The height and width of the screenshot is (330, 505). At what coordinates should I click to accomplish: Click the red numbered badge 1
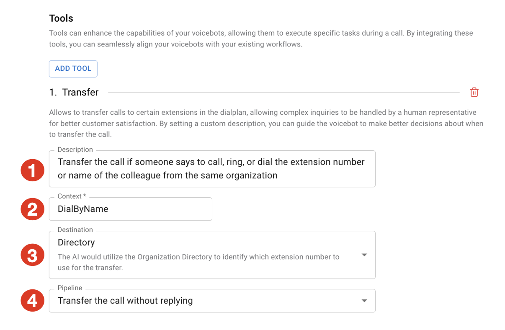32,170
